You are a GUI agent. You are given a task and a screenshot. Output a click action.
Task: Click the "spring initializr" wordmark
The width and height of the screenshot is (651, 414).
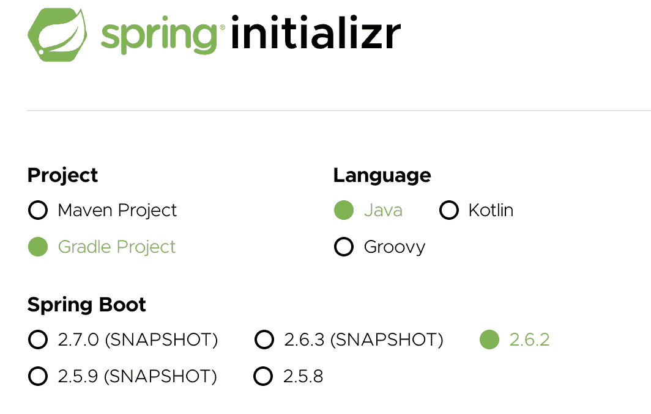[x=251, y=34]
